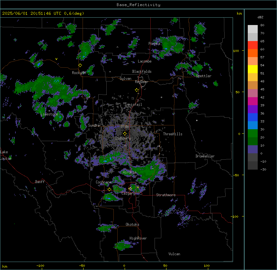Pick the blue 33-36 dBZ legend swatch

click(x=253, y=117)
